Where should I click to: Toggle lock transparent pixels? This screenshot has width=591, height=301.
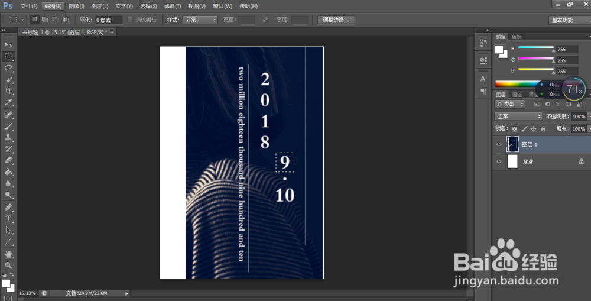[514, 129]
